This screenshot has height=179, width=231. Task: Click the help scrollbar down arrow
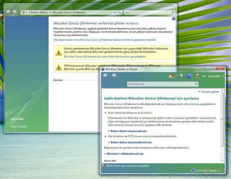point(222,161)
